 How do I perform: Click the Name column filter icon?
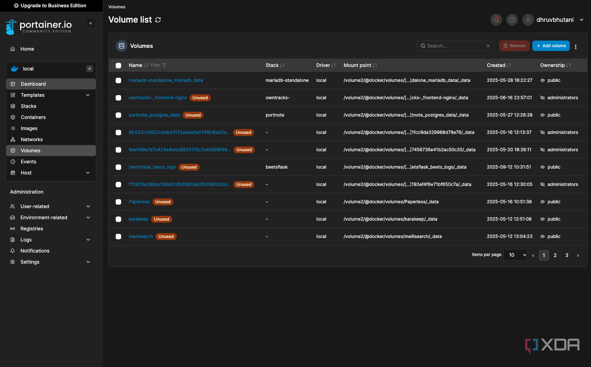pyautogui.click(x=164, y=65)
